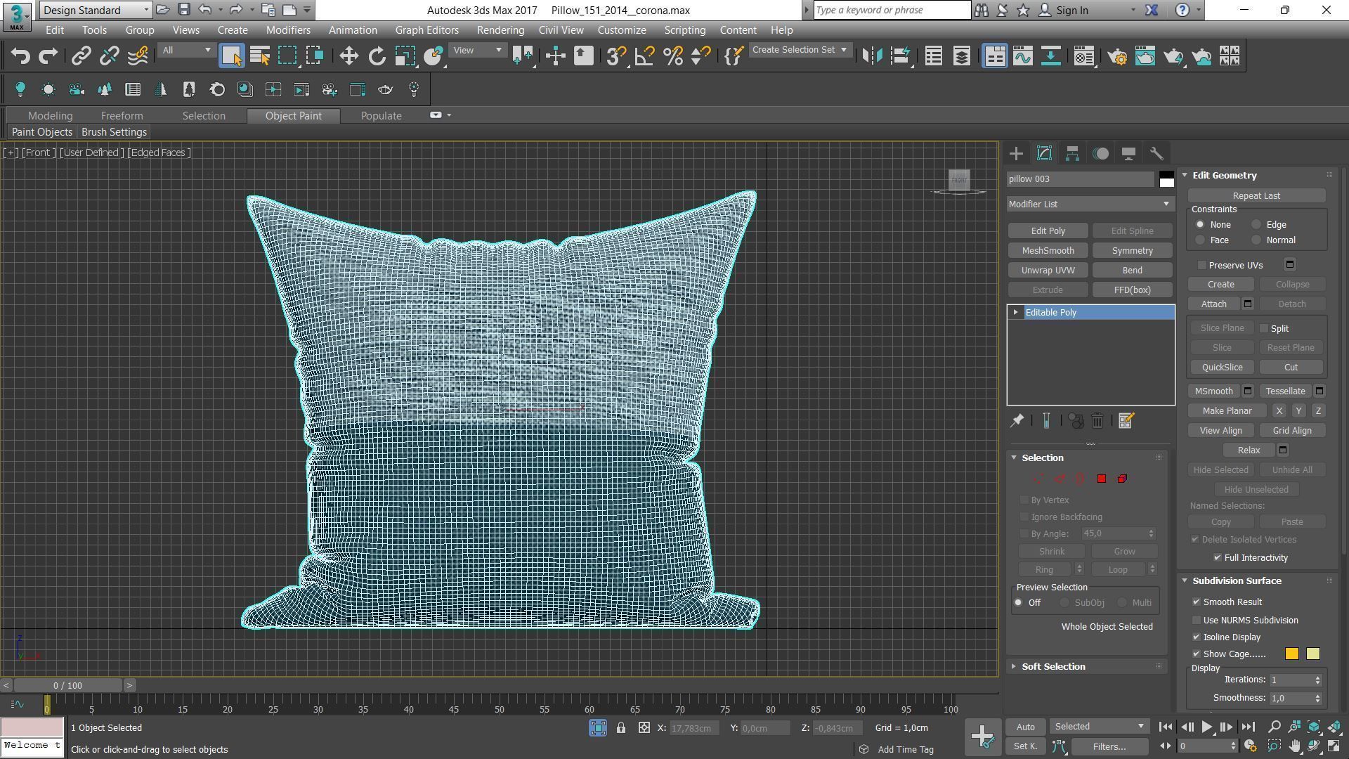Remove modifier with the trash icon
Screen dimensions: 1349x759
1097,421
